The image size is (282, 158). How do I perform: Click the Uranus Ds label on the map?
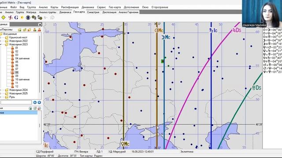(x=256, y=88)
